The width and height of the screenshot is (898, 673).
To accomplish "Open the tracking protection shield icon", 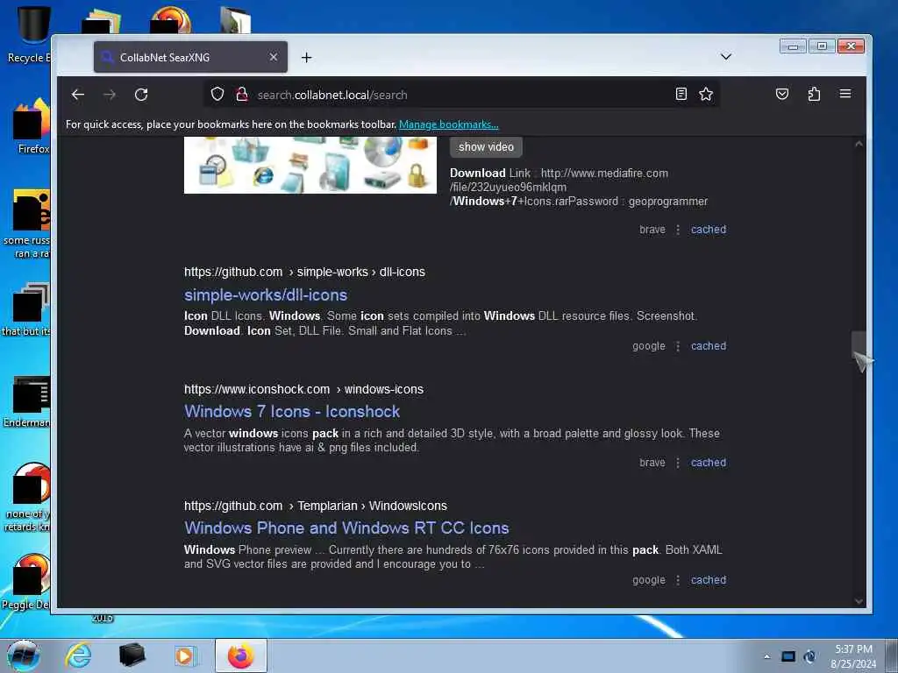I will click(217, 94).
